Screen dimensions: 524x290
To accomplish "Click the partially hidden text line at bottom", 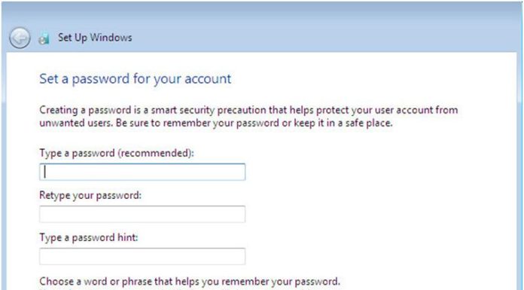I will coord(190,288).
